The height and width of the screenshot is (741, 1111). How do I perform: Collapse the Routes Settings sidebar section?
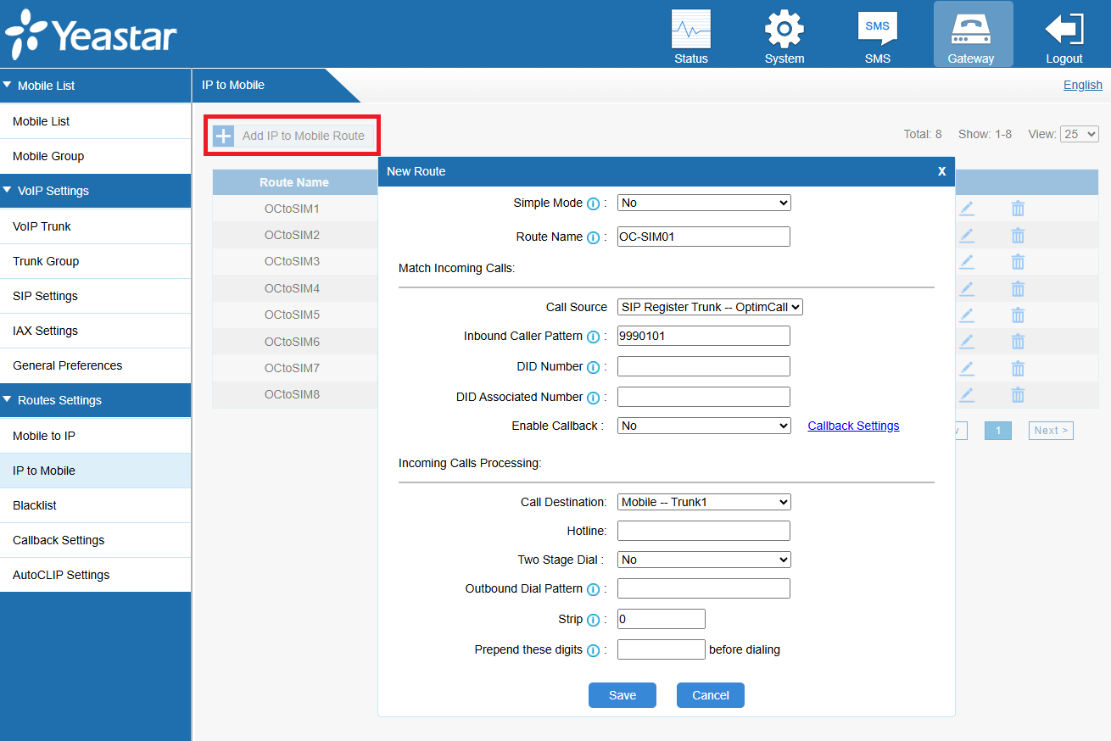[95, 400]
